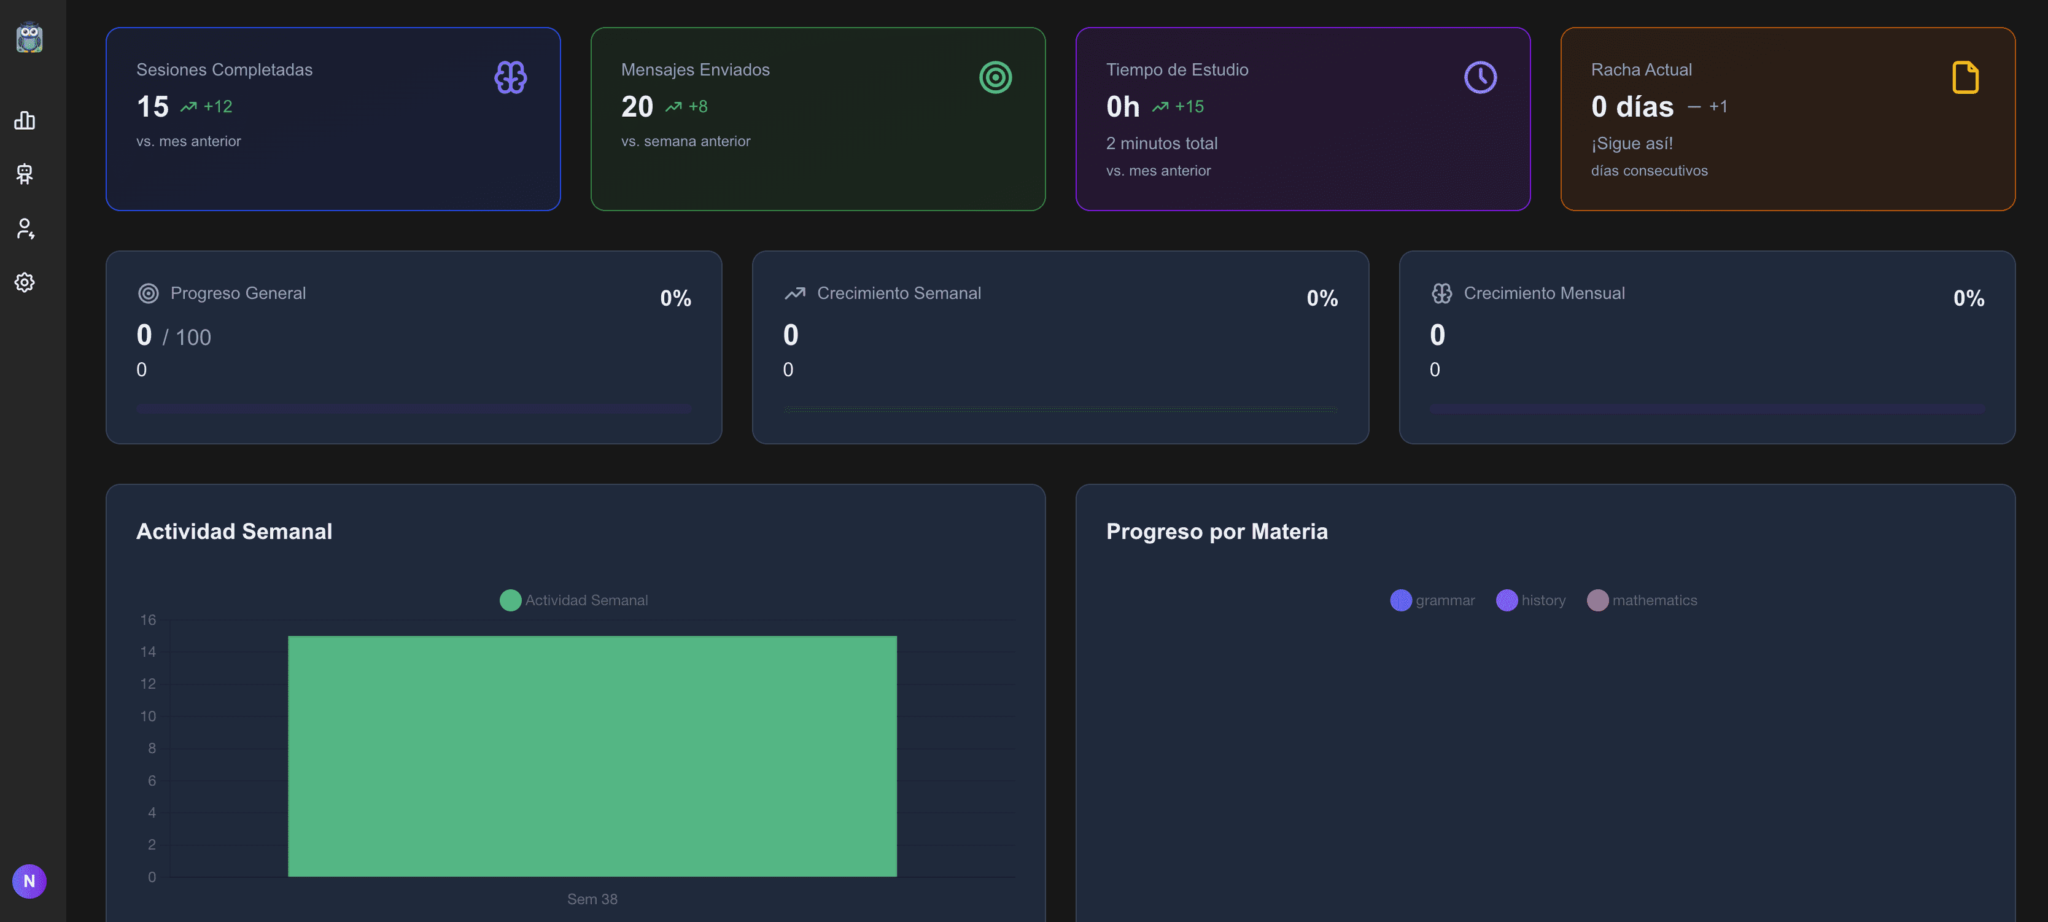Click the clock icon on Tiempo de Estudio card

(x=1480, y=77)
